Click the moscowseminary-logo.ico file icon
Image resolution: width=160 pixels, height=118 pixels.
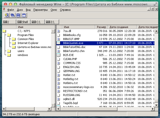pyautogui.click(x=59, y=87)
